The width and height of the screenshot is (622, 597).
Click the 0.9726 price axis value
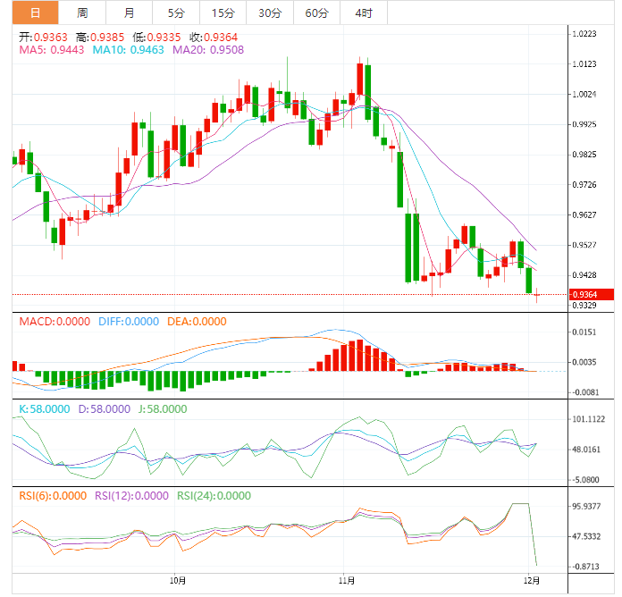point(584,185)
